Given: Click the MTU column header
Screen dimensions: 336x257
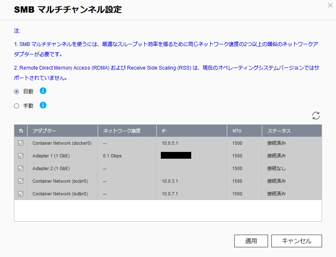Looking at the screenshot, I should pyautogui.click(x=237, y=131).
